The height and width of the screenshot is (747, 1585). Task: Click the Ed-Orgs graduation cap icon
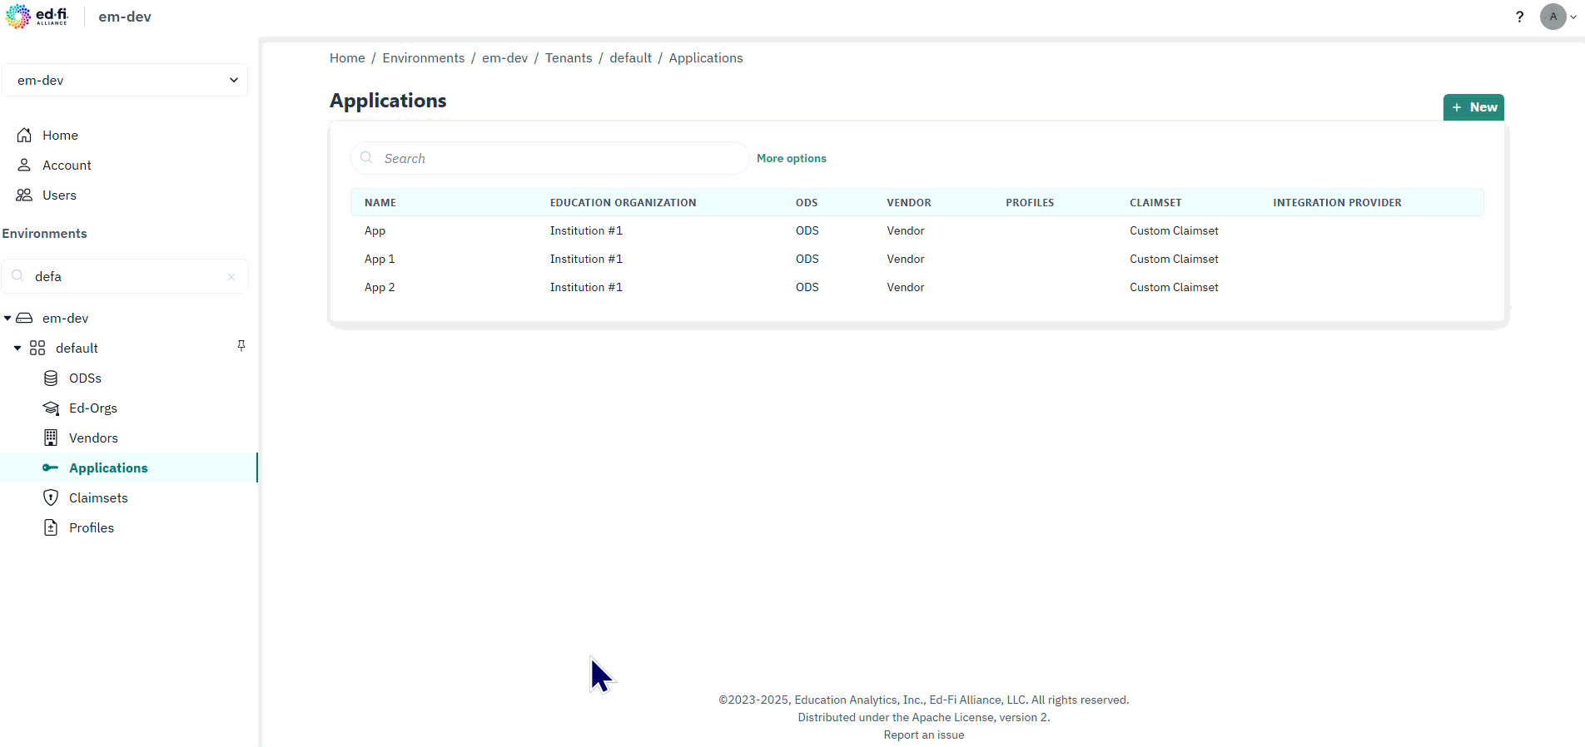pos(51,408)
